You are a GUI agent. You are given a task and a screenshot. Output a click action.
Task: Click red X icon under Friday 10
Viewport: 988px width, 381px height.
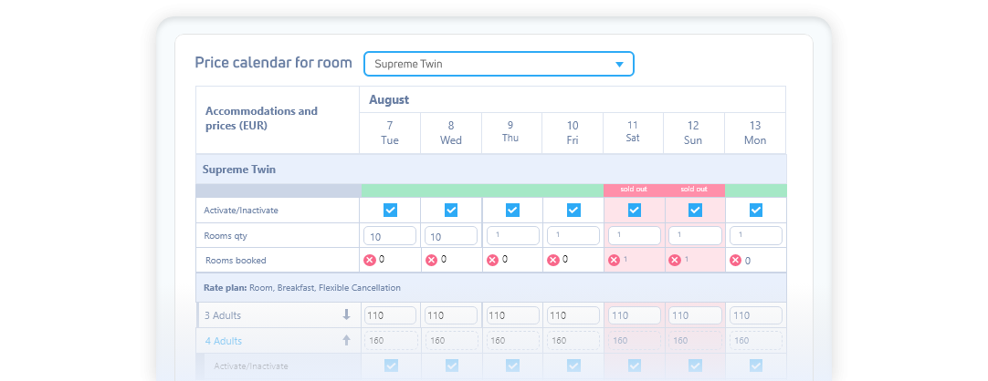(x=552, y=260)
